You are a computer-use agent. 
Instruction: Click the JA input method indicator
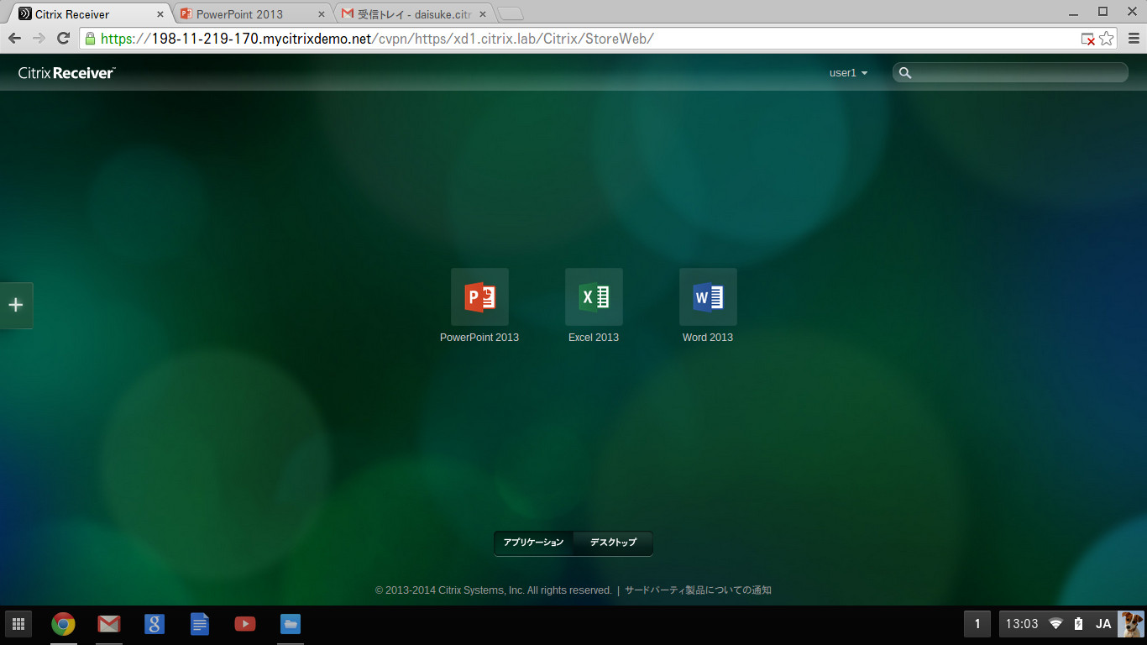pos(1103,624)
